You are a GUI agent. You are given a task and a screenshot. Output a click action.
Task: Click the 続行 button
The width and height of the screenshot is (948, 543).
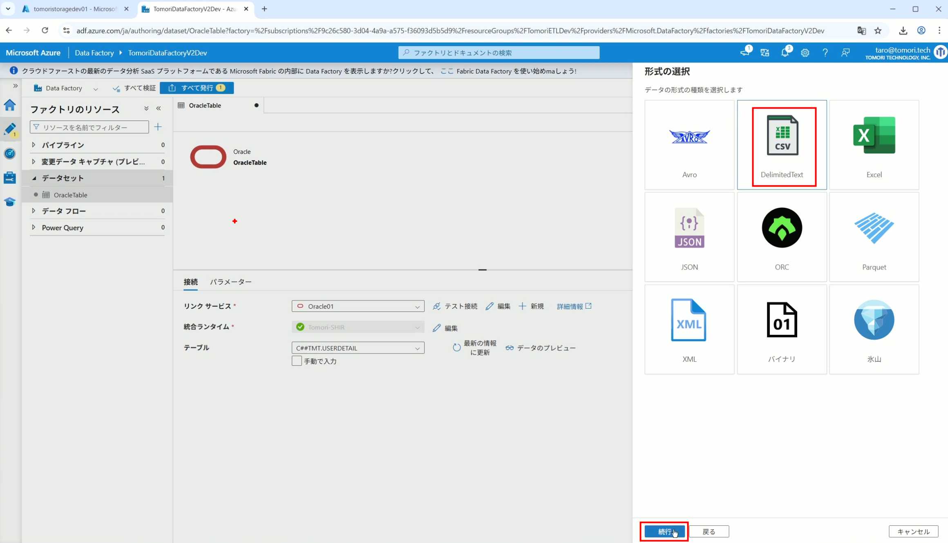click(x=664, y=532)
